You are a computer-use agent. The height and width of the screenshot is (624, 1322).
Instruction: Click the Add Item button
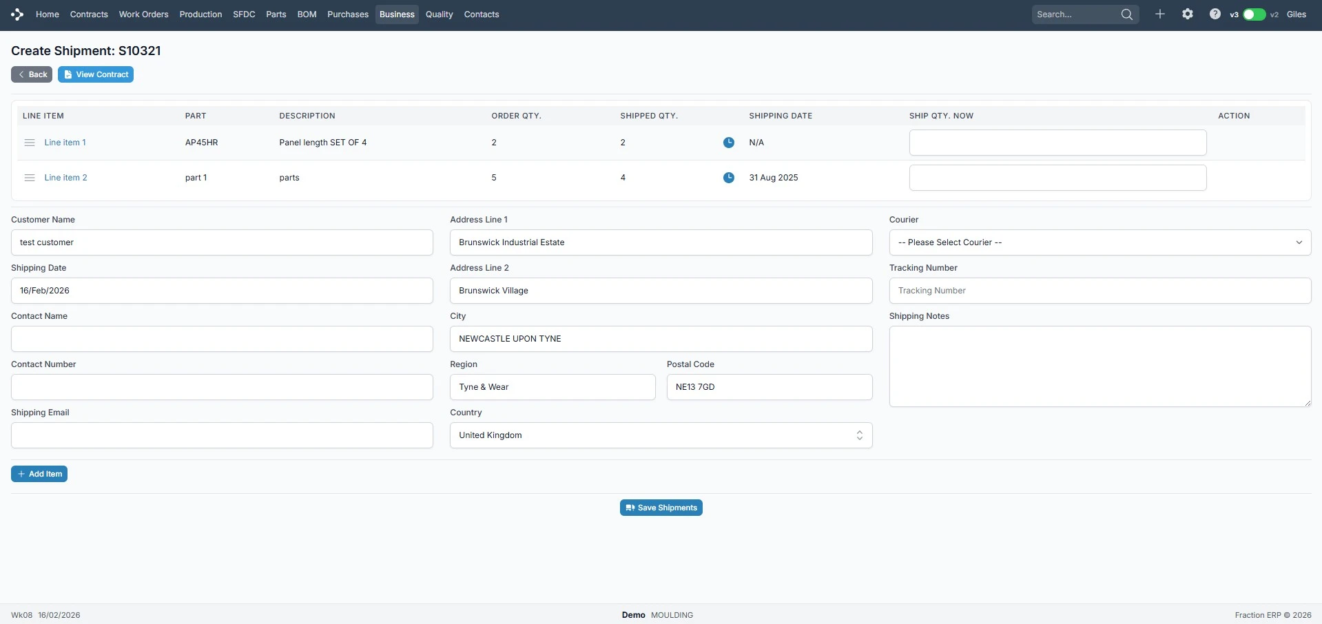pos(39,474)
